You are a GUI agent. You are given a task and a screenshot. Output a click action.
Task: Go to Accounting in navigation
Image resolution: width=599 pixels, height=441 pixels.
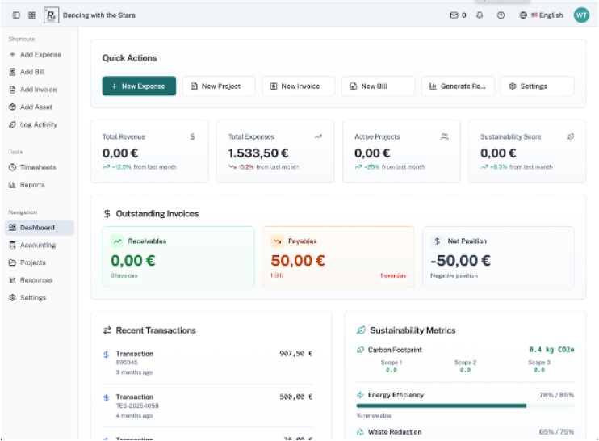point(37,245)
